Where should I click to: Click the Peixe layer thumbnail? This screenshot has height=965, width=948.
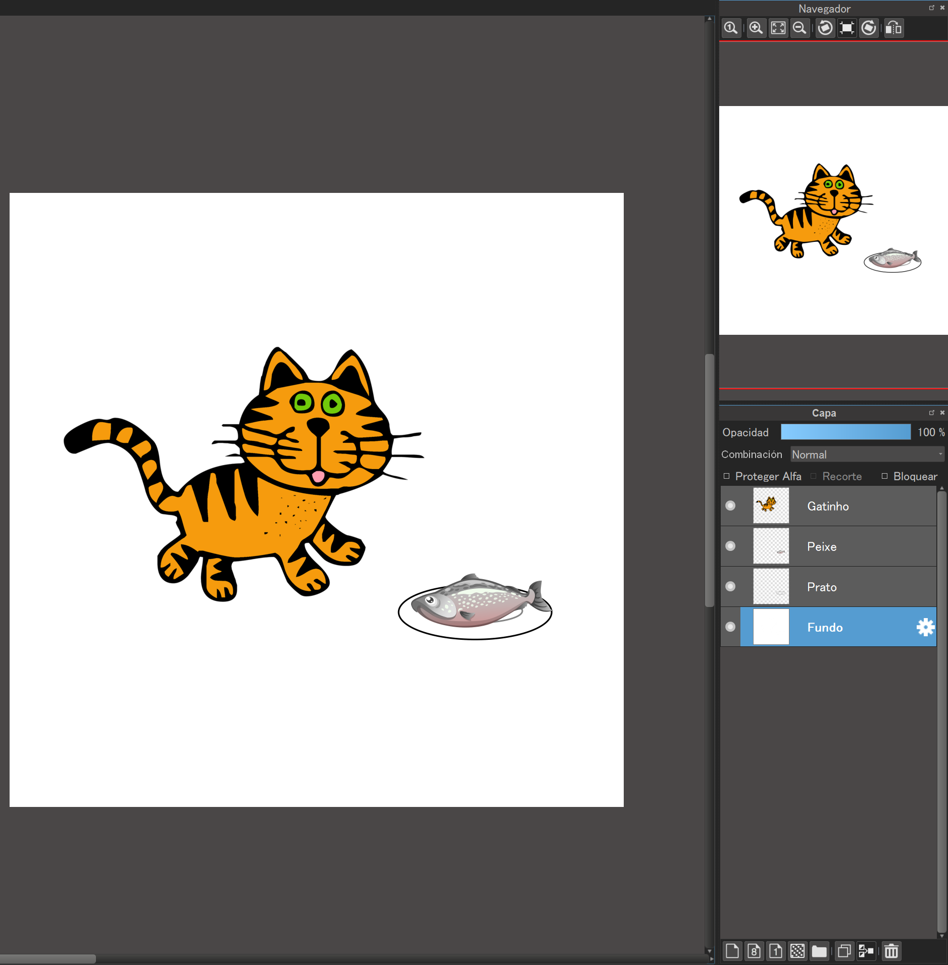tap(771, 546)
